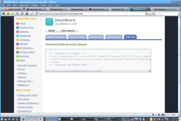Open the Počasí link
Screen dimensions: 181x121
[x=22, y=60]
